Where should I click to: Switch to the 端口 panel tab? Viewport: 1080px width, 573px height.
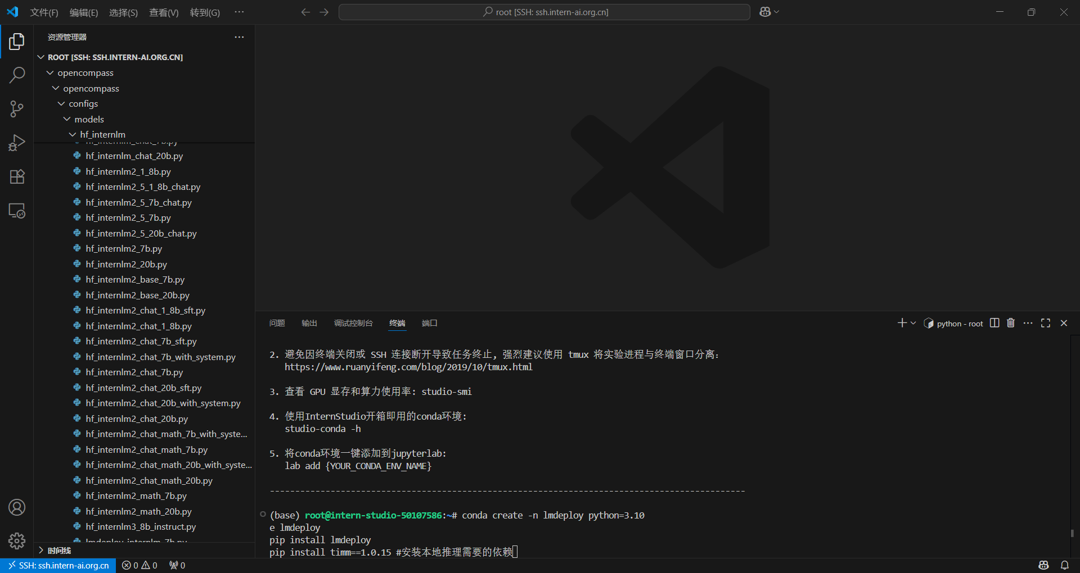[x=429, y=323]
